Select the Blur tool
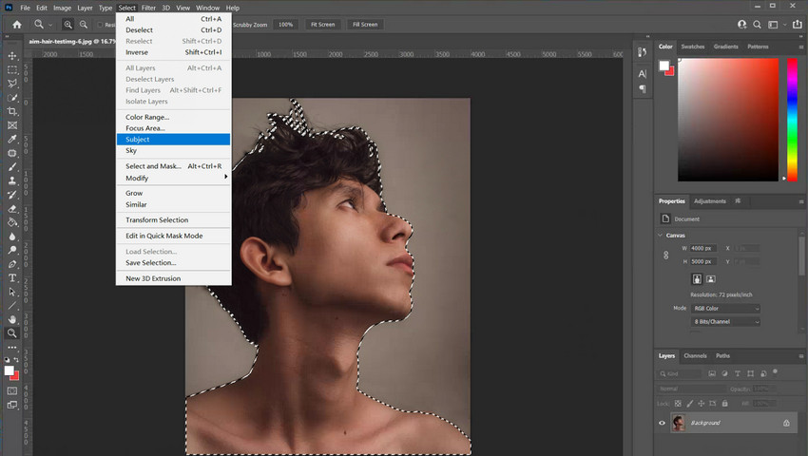 coord(12,237)
